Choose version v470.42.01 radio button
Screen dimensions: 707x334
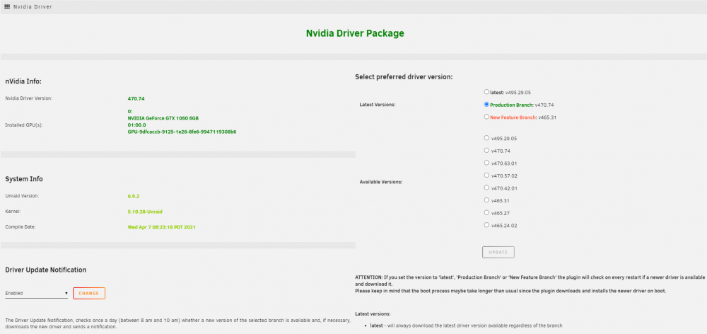click(x=486, y=188)
